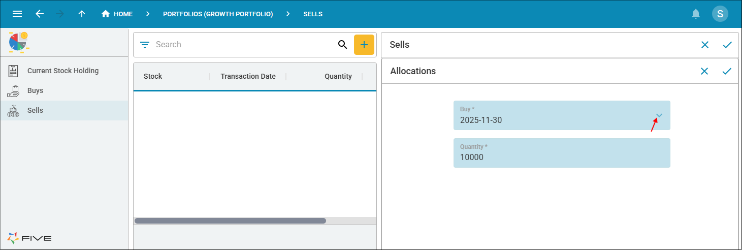This screenshot has width=742, height=250.
Task: Open Current Stock Holding menu item
Action: [x=64, y=71]
